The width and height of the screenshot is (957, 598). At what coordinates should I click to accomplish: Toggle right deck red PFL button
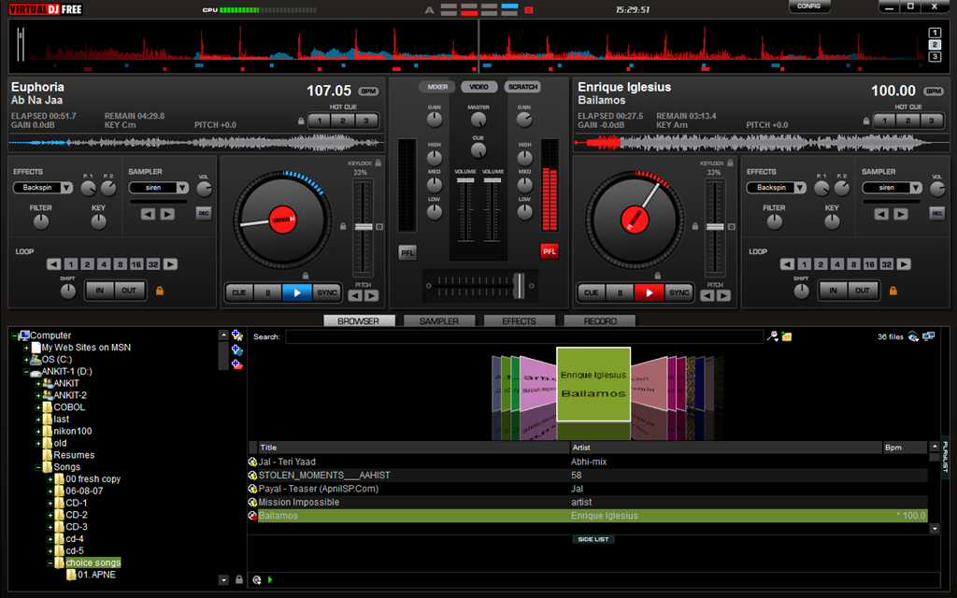pyautogui.click(x=550, y=251)
